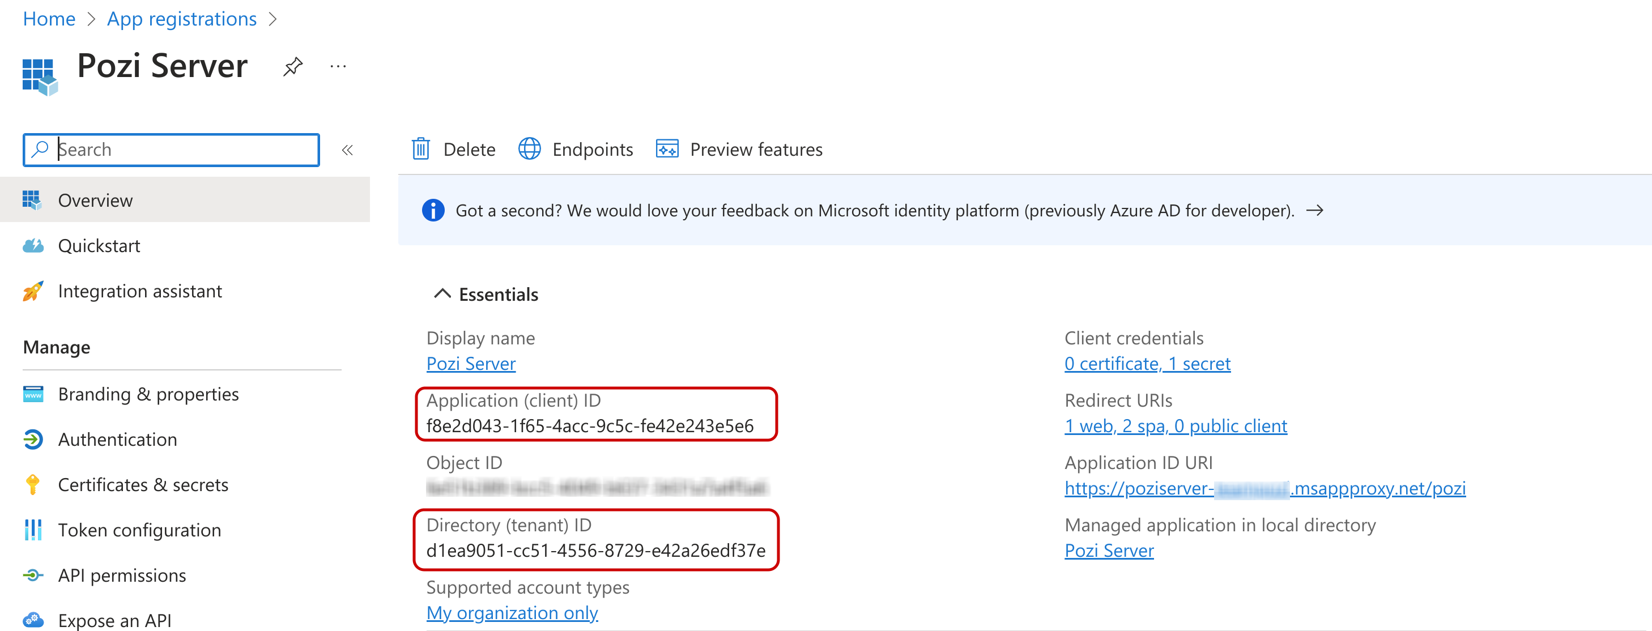Collapse the Essentials section
This screenshot has width=1652, height=631.
point(442,294)
